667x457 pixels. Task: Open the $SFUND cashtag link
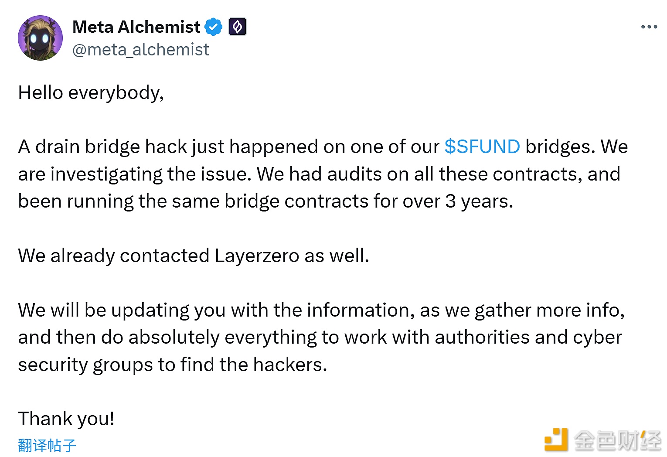click(482, 147)
